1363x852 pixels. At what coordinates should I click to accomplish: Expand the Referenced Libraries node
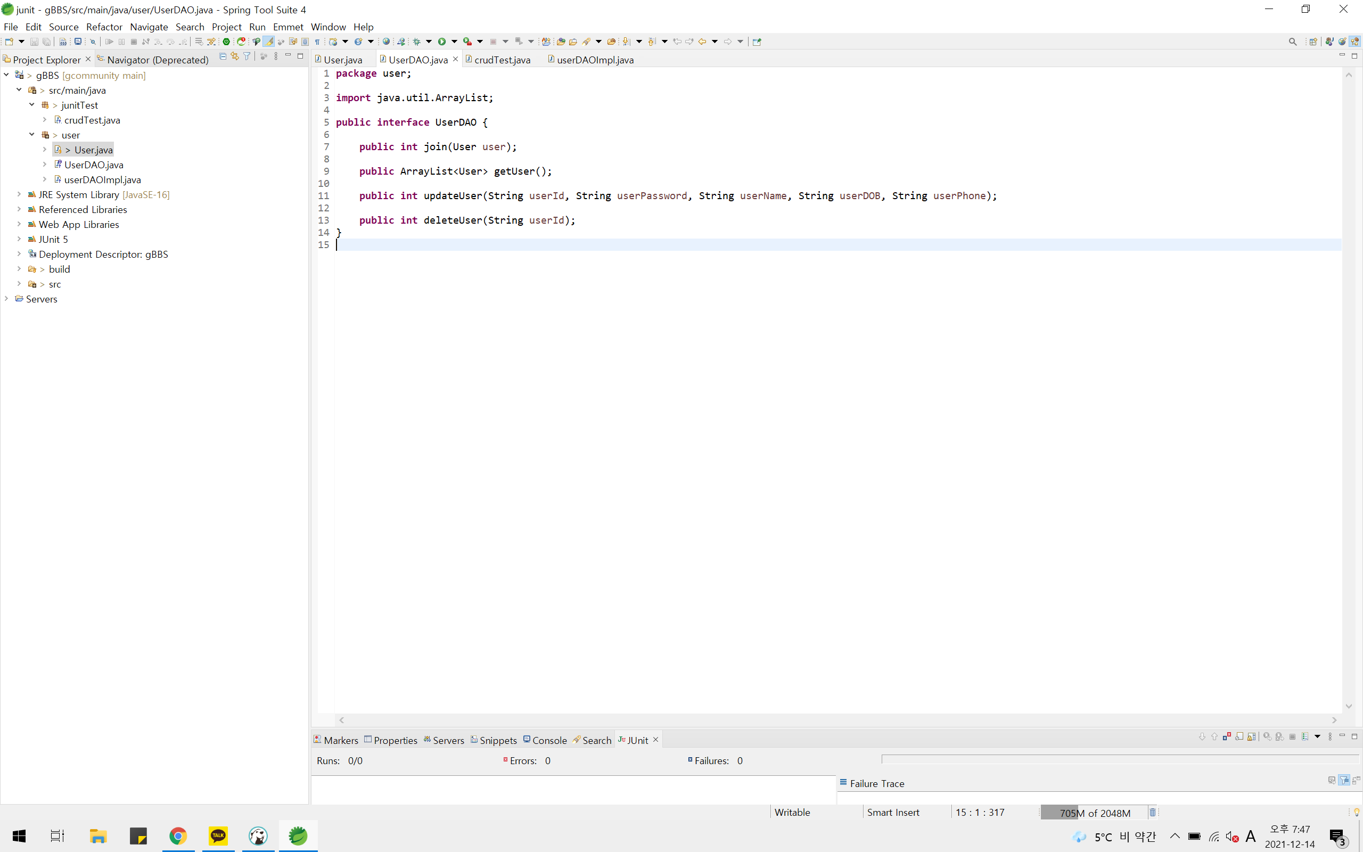tap(19, 209)
